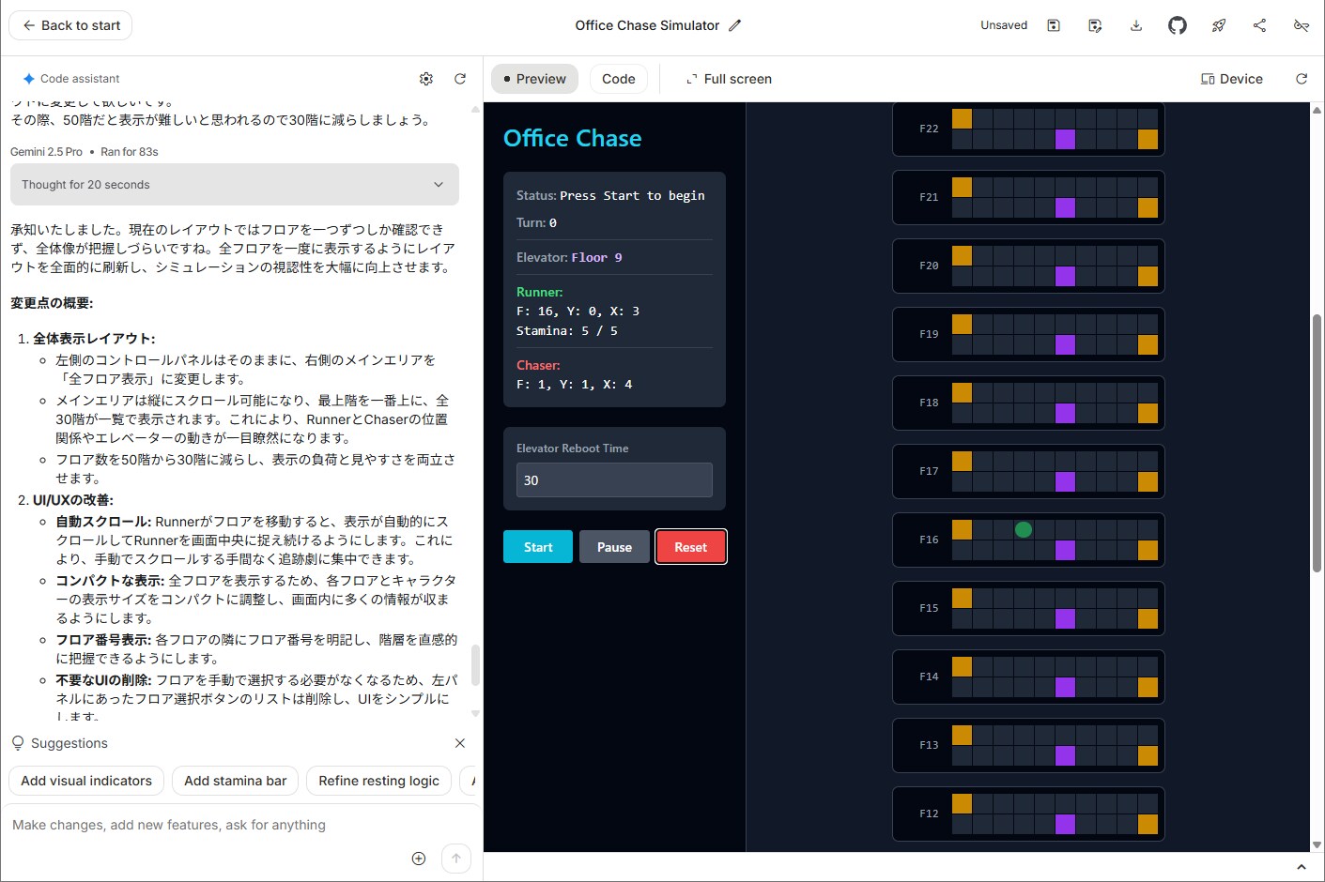
Task: Click the preview pane vertical scrollbar
Action: tap(1317, 441)
